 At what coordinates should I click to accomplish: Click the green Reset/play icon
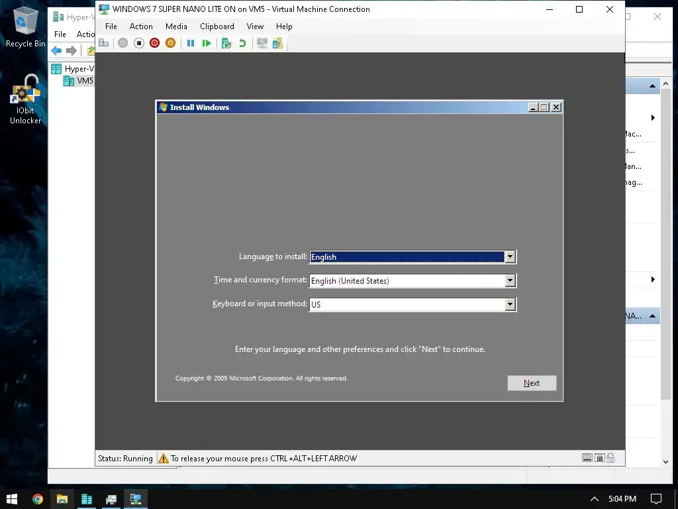point(207,43)
